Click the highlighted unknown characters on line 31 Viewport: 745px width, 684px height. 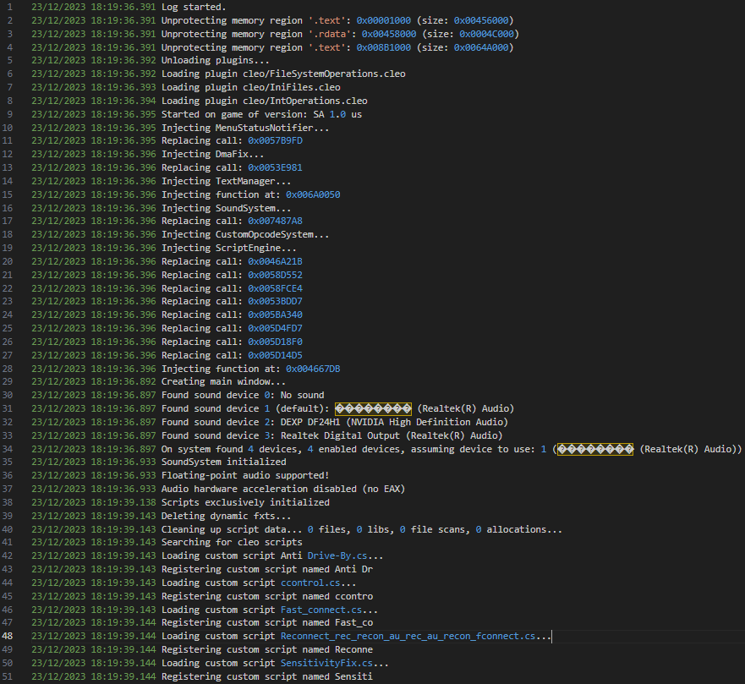coord(373,409)
